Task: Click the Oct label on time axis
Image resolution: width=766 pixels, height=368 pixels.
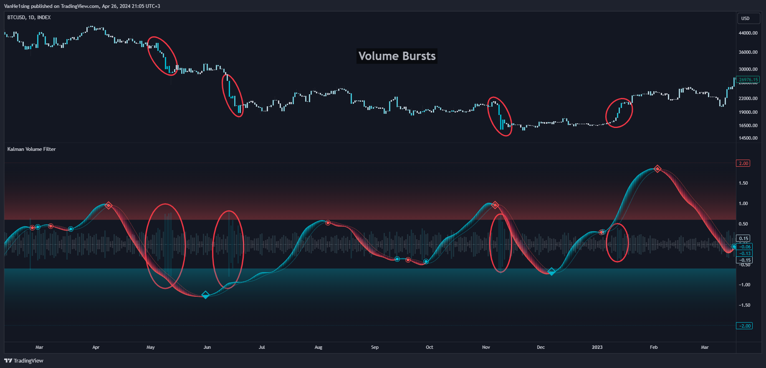Action: (430, 347)
